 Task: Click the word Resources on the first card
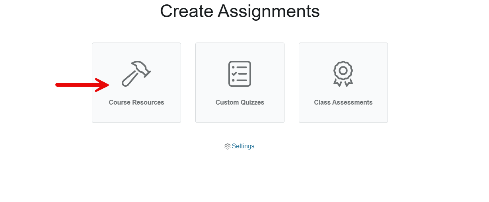click(148, 102)
